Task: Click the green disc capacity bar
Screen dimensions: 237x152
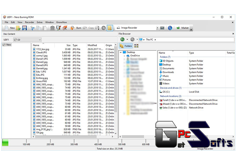Action: coord(5,143)
